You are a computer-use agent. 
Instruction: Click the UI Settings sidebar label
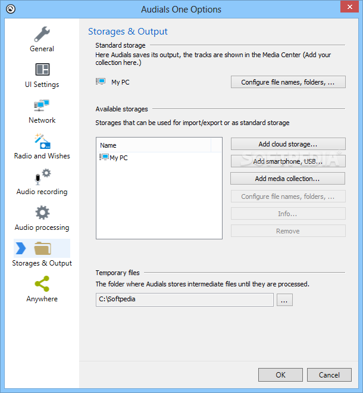tap(42, 85)
